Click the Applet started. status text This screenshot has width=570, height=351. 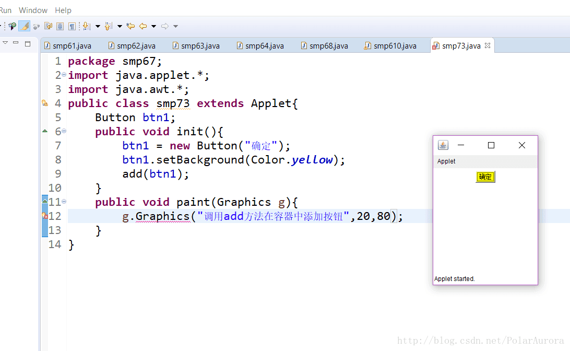click(x=455, y=279)
